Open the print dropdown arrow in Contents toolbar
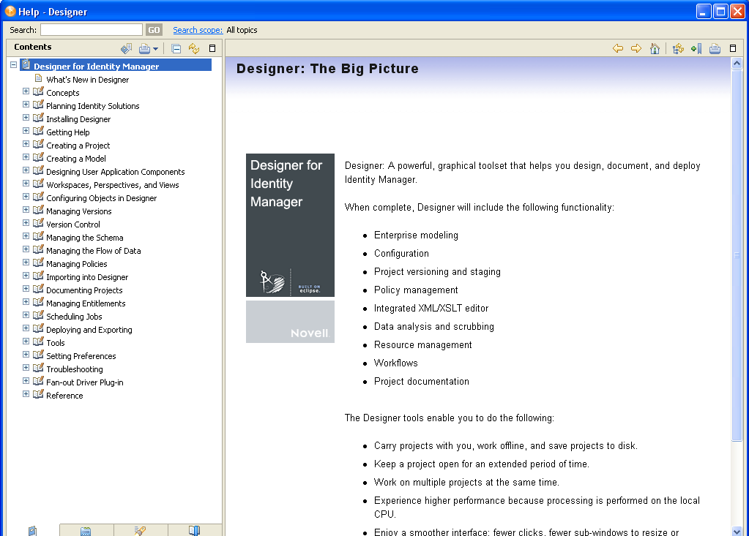The height and width of the screenshot is (536, 749). (x=155, y=48)
